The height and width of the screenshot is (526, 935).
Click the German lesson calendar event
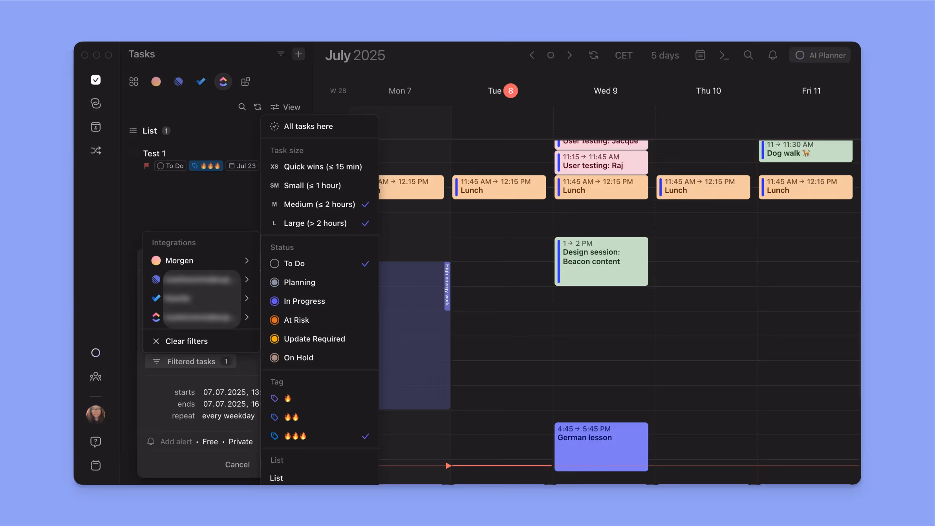(x=600, y=446)
